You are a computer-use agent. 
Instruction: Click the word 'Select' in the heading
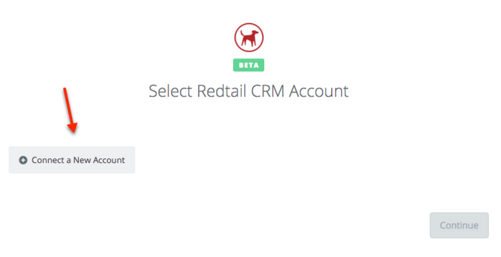(171, 91)
